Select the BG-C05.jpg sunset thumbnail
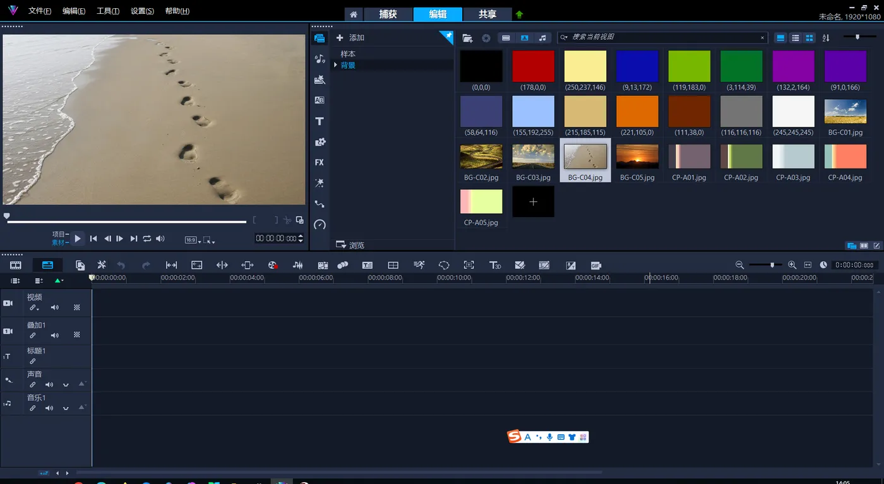 [637, 156]
